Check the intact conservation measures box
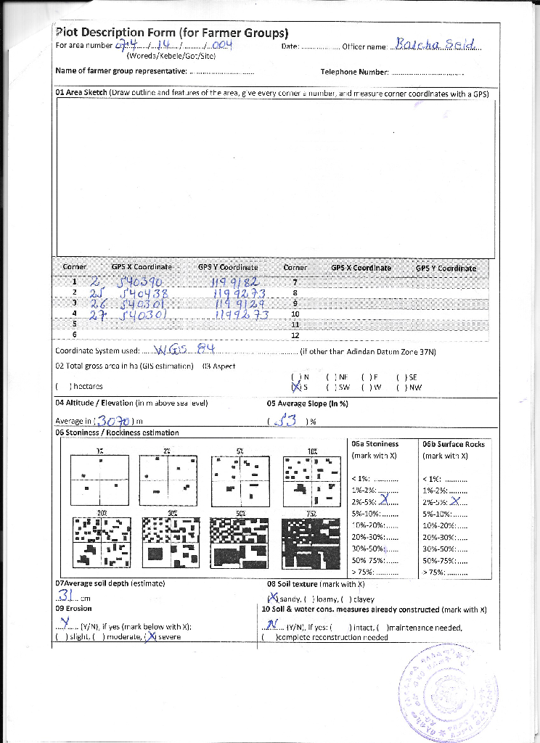540x743 pixels. coord(341,628)
